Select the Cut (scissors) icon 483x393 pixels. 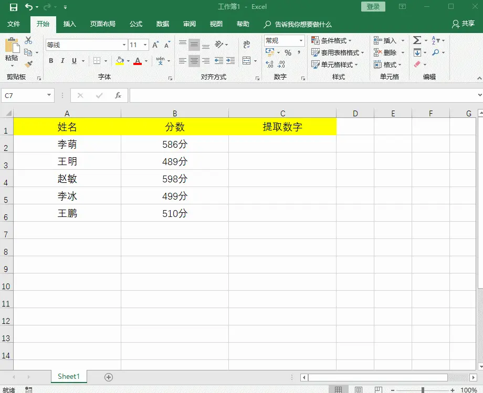tap(27, 41)
